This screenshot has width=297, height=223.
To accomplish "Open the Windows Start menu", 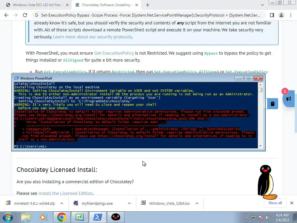I will (x=8, y=217).
